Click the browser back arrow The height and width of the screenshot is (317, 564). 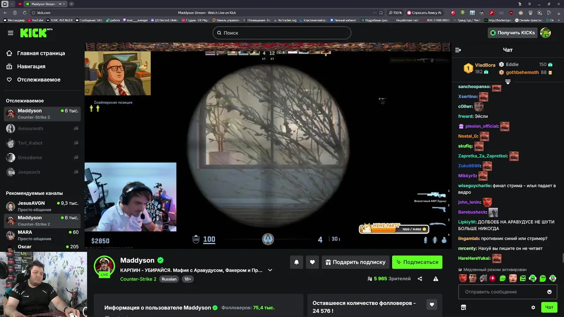coord(5,13)
